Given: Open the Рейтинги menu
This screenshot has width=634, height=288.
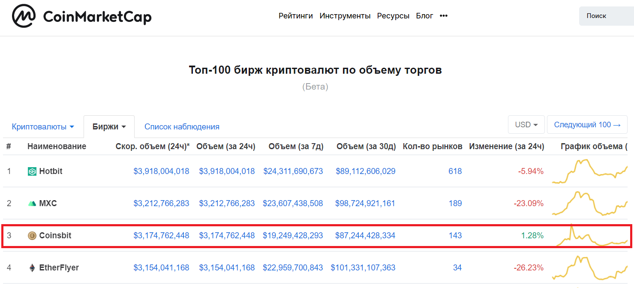Looking at the screenshot, I should tap(296, 16).
